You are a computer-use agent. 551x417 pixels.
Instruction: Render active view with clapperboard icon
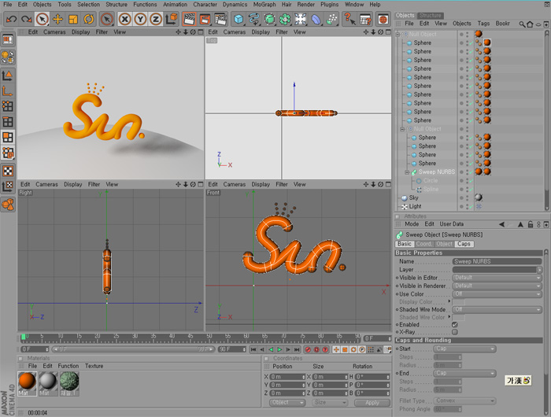coord(190,19)
